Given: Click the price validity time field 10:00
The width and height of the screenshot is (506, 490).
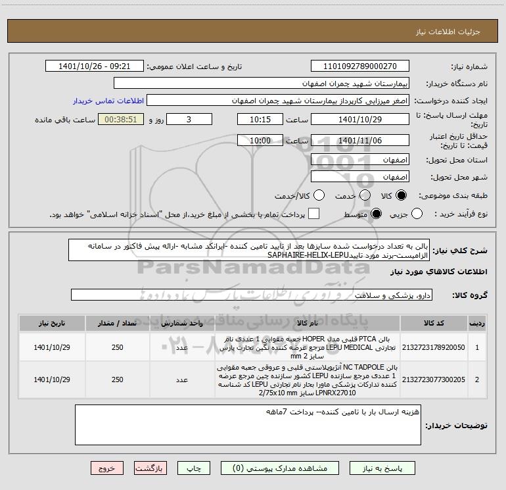Looking at the screenshot, I should click(x=260, y=140).
